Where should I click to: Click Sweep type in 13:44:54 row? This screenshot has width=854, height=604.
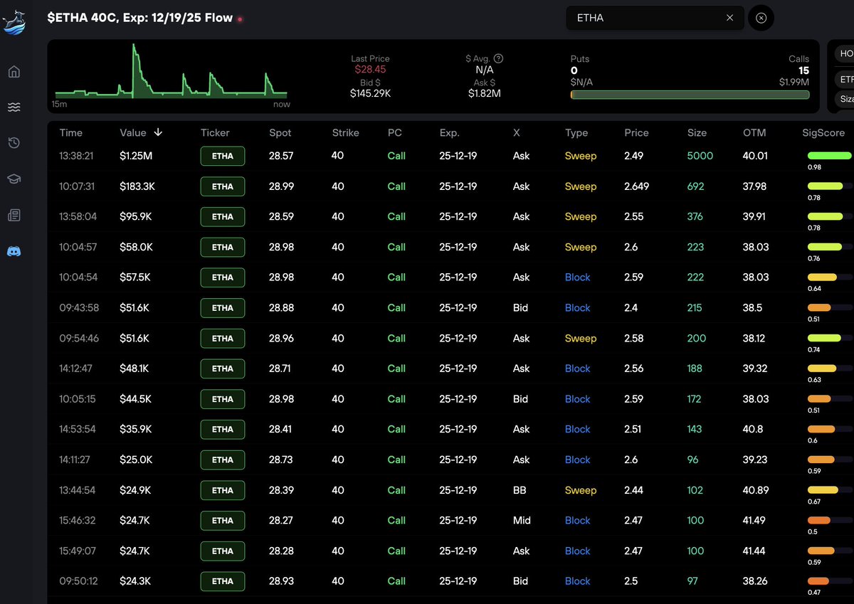[581, 490]
